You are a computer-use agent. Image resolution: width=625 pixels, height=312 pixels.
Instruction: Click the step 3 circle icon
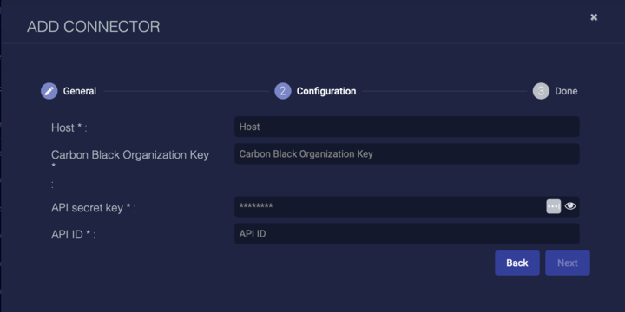pyautogui.click(x=541, y=91)
